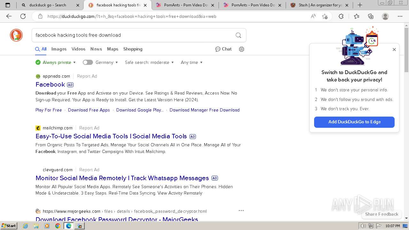Click the DuckDuckGo search input field
409x230 pixels.
click(x=133, y=35)
